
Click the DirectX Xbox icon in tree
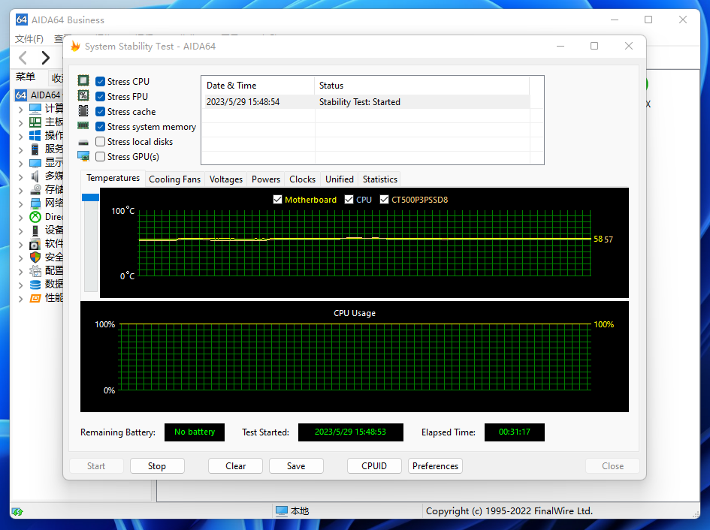click(x=35, y=217)
